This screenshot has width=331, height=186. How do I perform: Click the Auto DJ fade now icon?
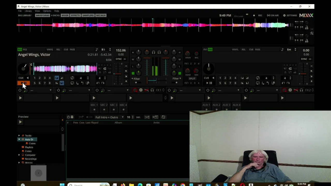(81, 117)
